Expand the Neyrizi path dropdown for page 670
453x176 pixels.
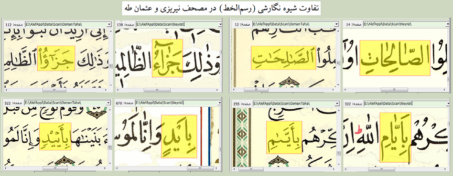point(219,102)
